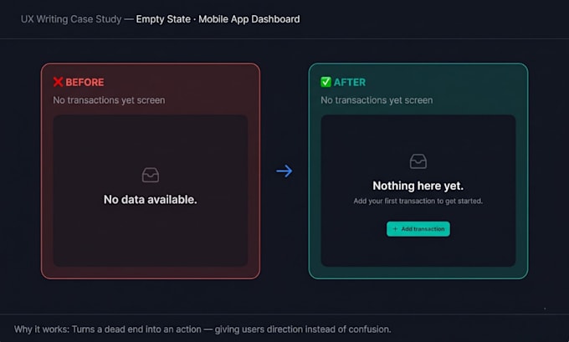The height and width of the screenshot is (342, 569).
Task: Click the red X icon beside BEFORE
Action: [x=58, y=82]
